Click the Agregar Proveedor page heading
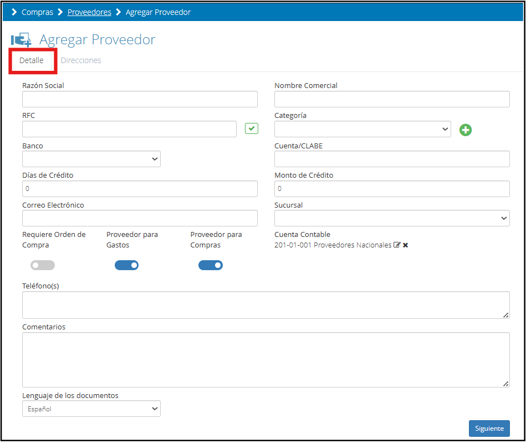 click(x=98, y=40)
